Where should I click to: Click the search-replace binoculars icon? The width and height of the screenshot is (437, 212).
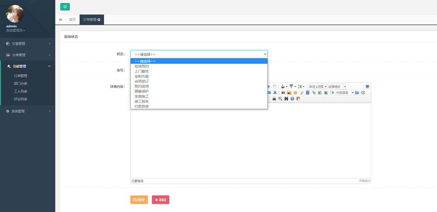point(286,99)
